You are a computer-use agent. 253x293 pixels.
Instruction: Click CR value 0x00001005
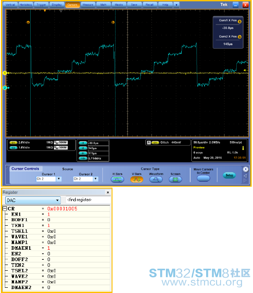point(62,209)
